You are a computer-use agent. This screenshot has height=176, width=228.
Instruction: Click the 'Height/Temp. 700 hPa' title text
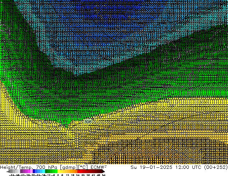point(28,167)
